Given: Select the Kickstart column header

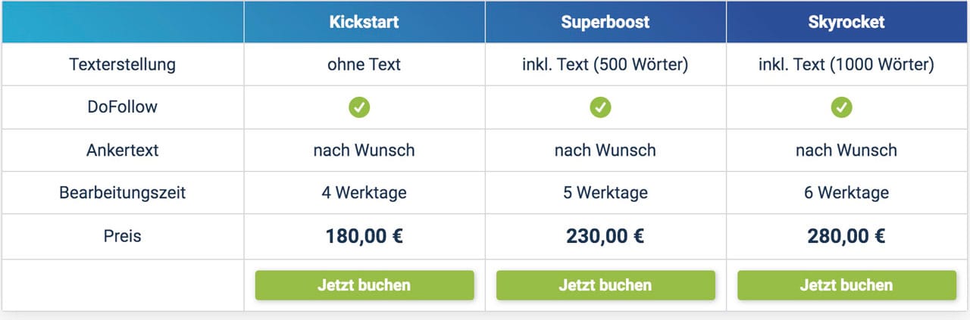Looking at the screenshot, I should (x=365, y=22).
